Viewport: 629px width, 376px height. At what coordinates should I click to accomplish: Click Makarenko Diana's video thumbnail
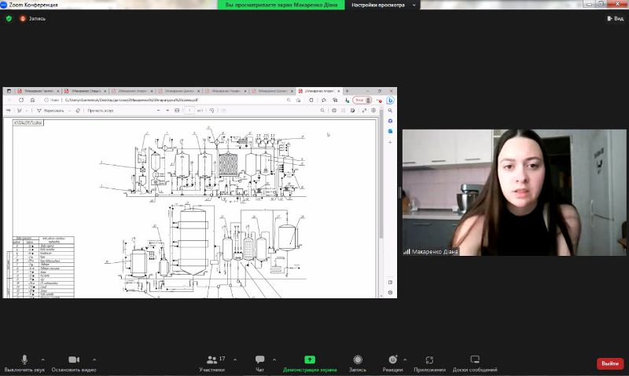coord(514,192)
